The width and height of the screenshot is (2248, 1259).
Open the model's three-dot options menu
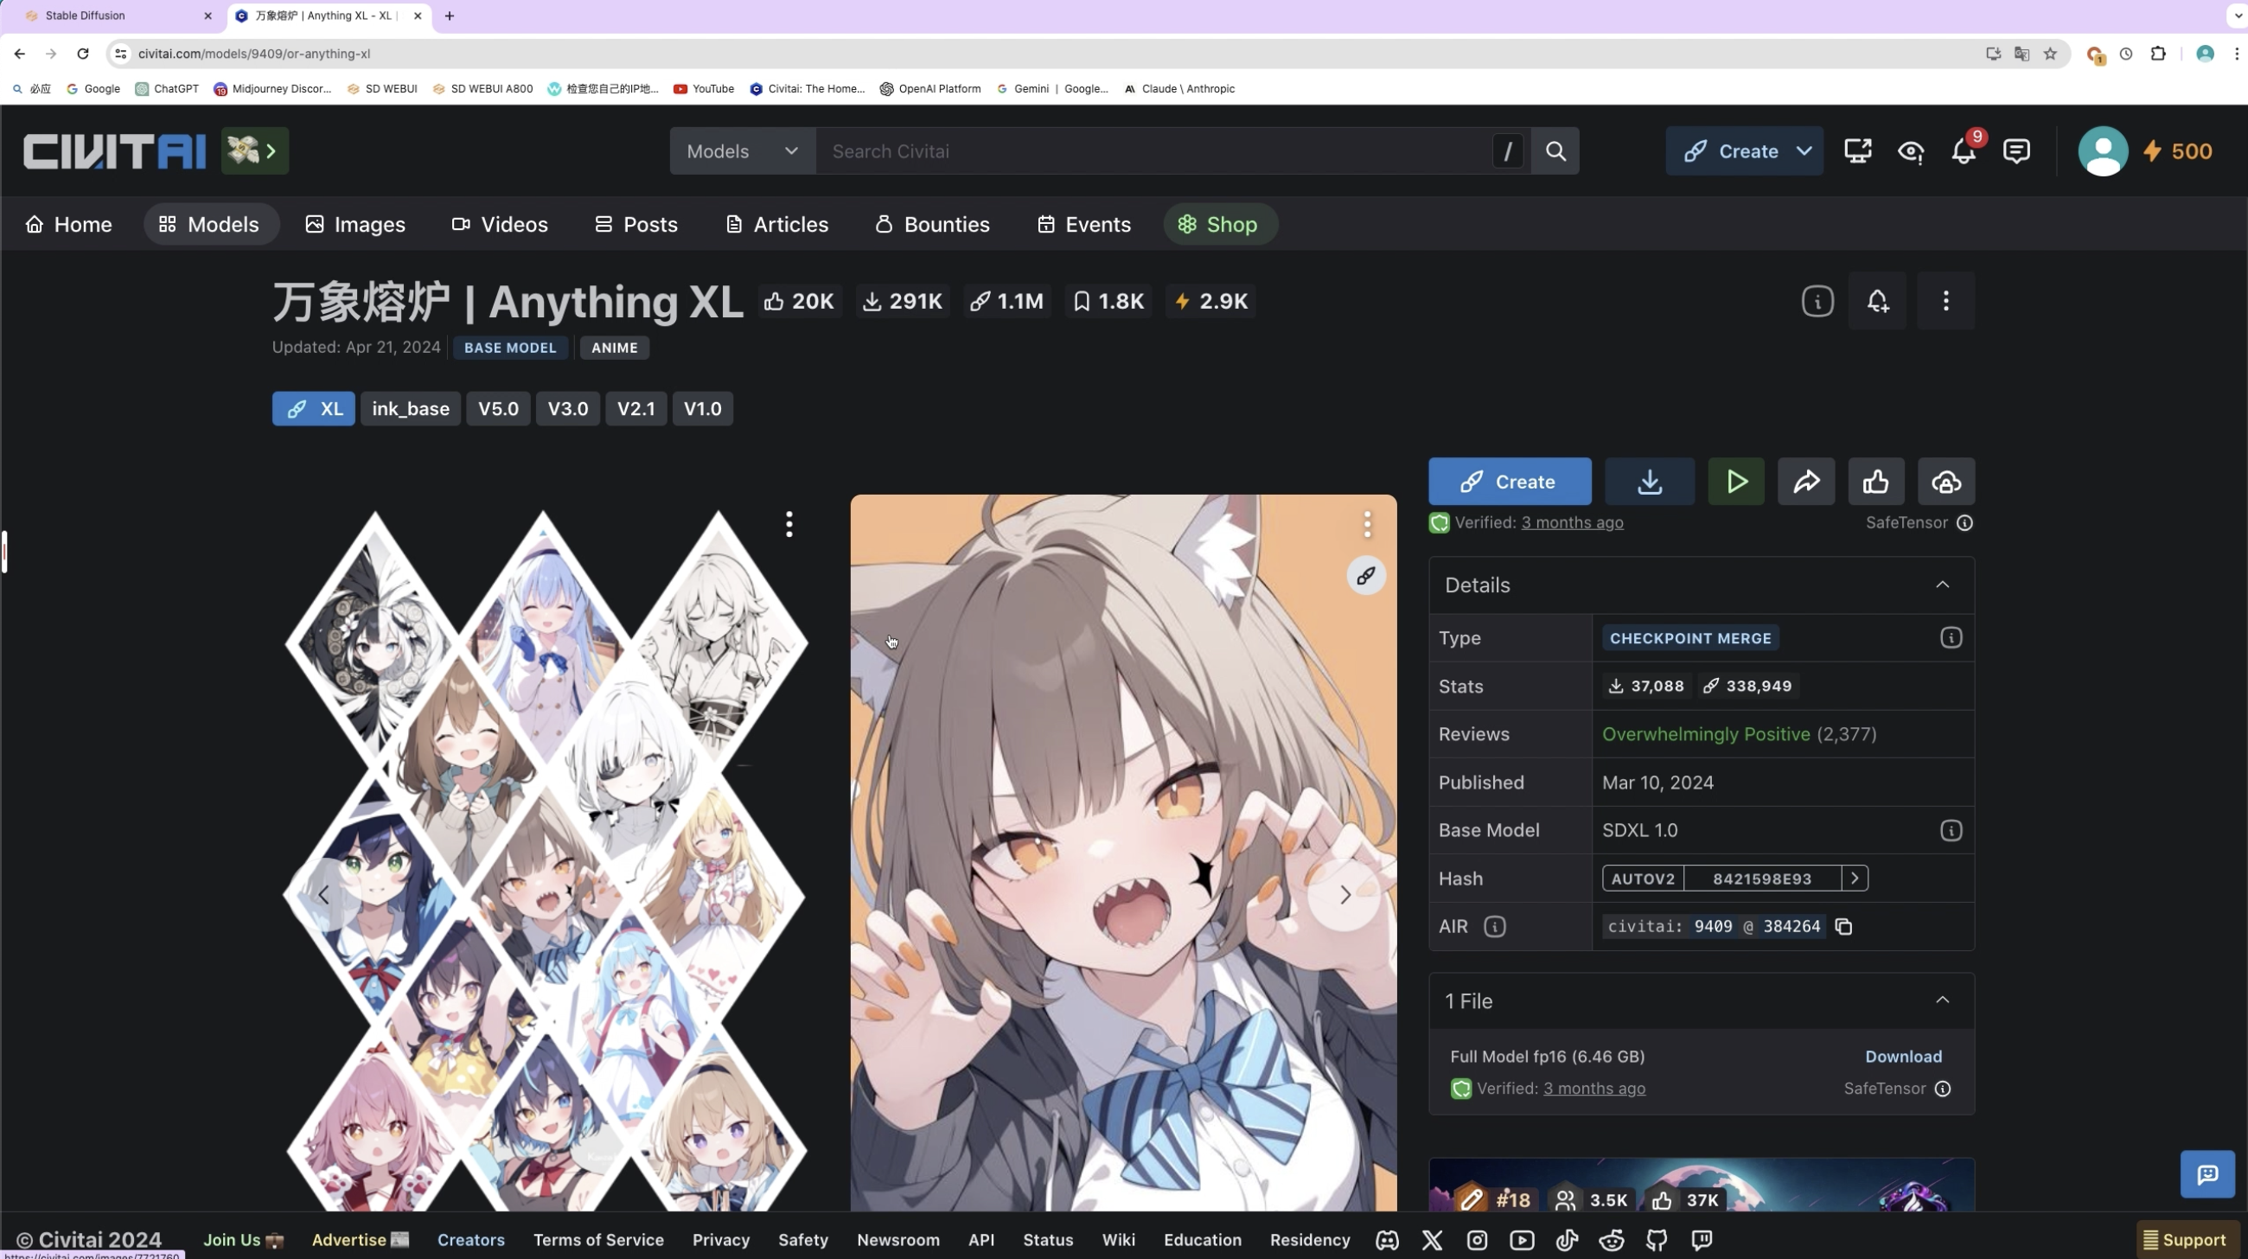tap(1946, 301)
